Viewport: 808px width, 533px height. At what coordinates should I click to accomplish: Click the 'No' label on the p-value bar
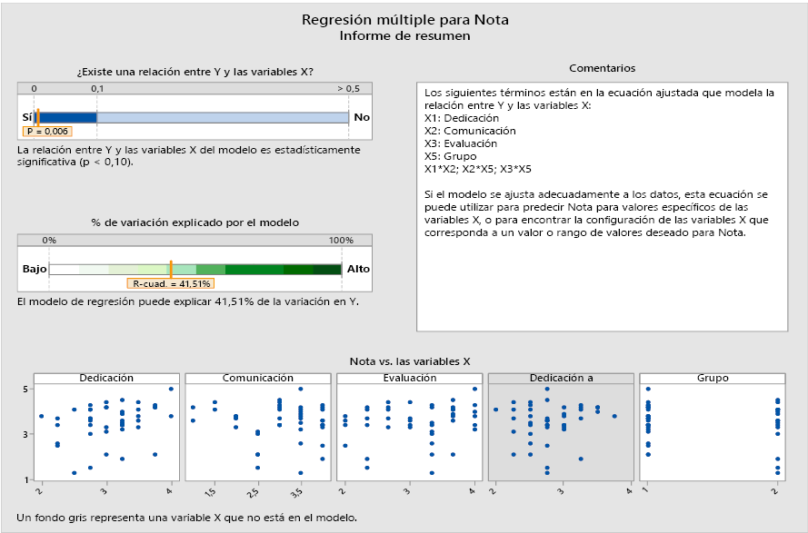tap(362, 117)
